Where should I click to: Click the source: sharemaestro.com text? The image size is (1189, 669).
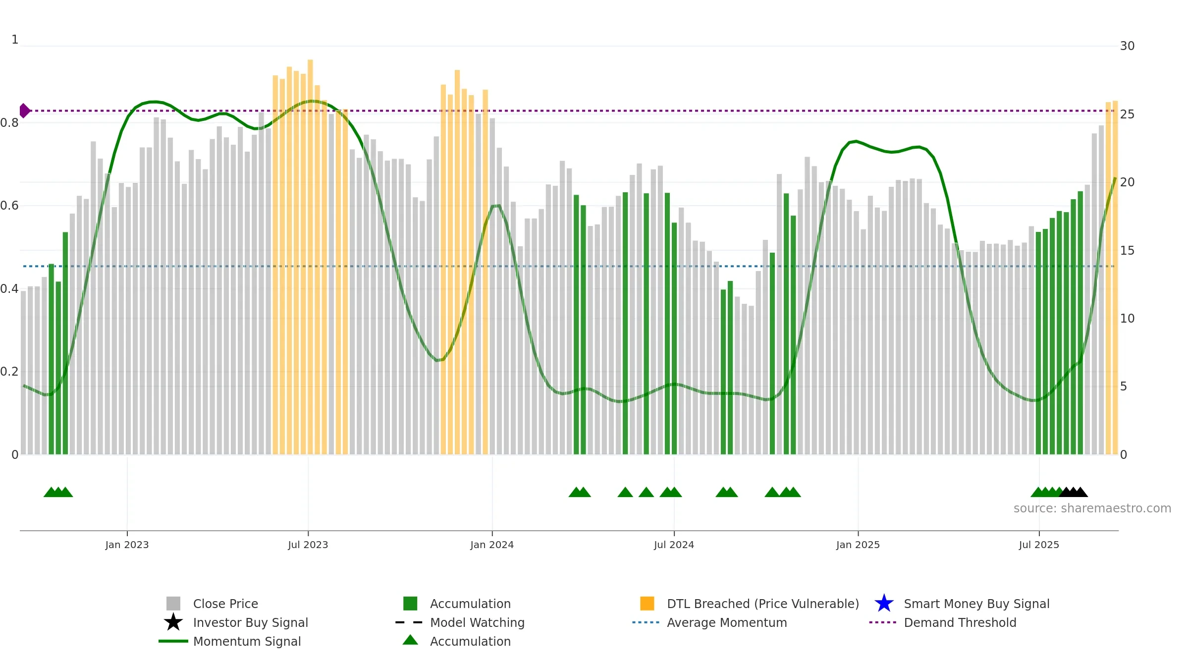point(1092,508)
